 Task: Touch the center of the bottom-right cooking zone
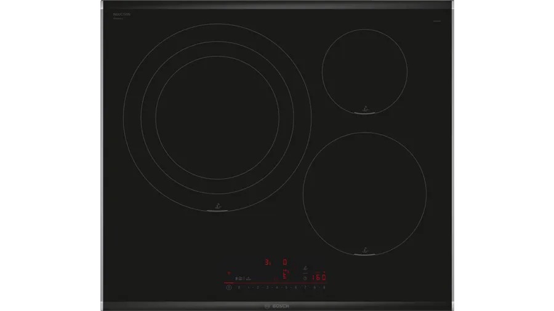[364, 192]
